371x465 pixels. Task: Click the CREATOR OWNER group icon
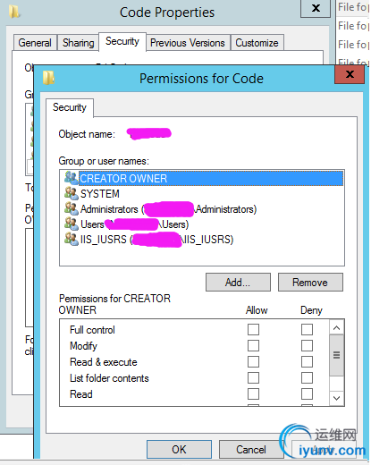pyautogui.click(x=72, y=178)
